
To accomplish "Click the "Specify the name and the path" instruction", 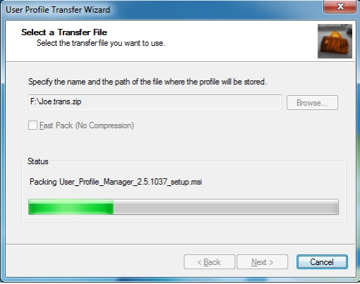I will tap(148, 82).
